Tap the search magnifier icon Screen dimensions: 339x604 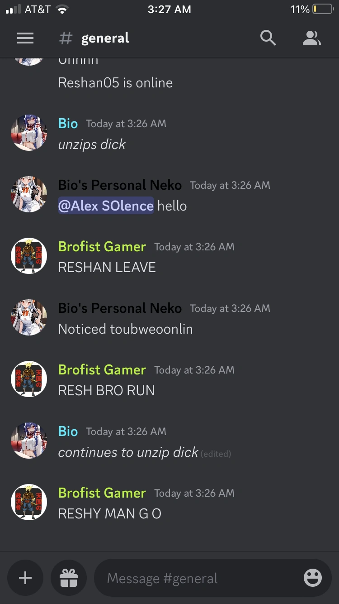pos(268,38)
